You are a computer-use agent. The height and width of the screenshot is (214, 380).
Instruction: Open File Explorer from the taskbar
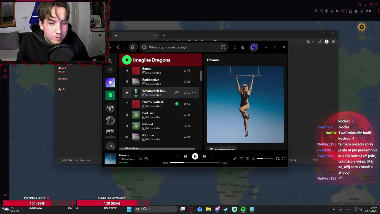tap(208, 209)
